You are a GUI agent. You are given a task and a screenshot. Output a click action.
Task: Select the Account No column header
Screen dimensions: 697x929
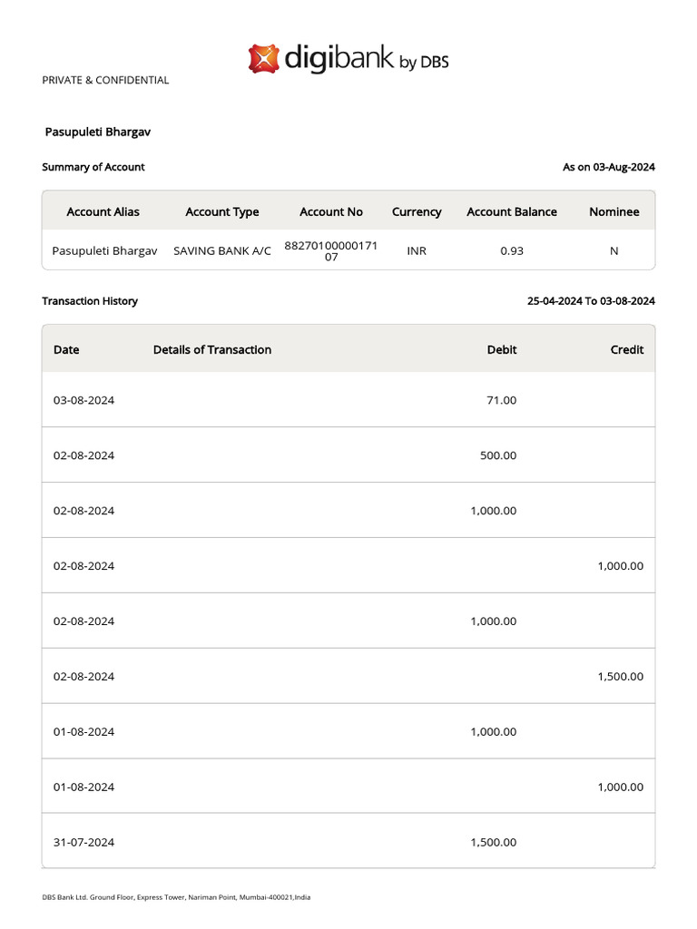point(331,211)
